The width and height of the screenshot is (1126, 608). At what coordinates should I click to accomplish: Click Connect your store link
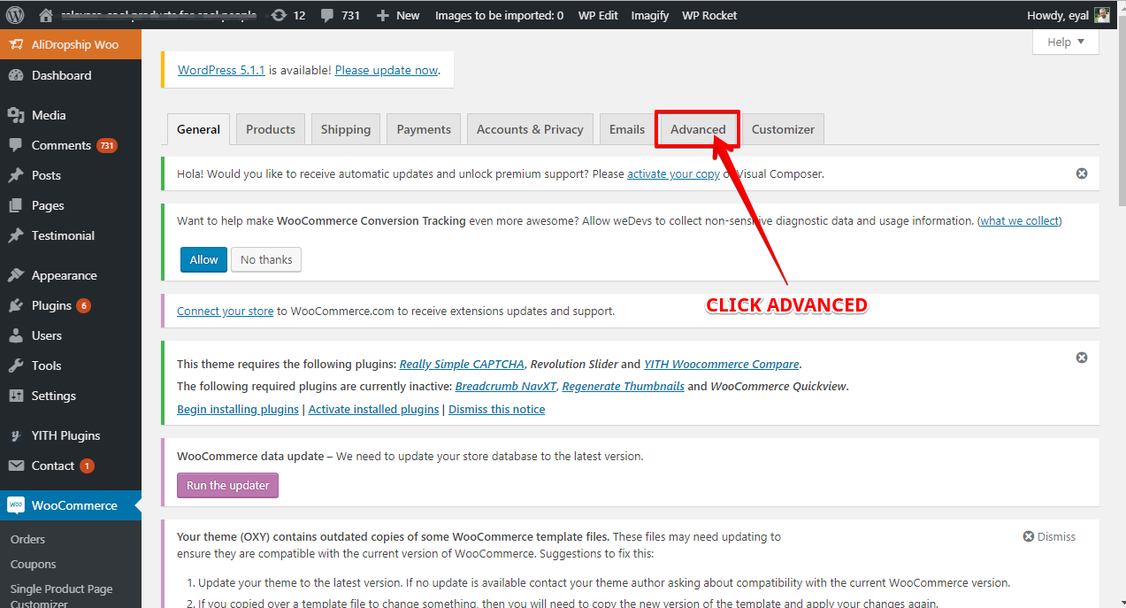coord(225,311)
